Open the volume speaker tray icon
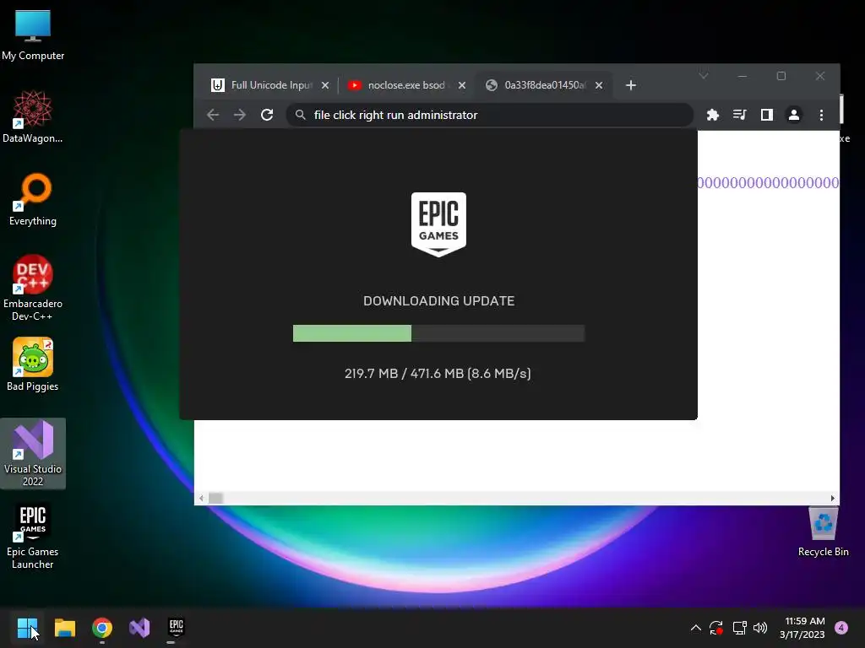 760,628
